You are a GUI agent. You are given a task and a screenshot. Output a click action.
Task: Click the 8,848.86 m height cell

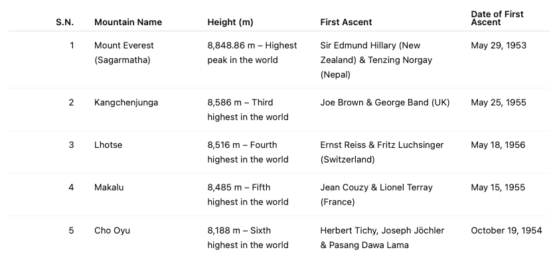[252, 52]
